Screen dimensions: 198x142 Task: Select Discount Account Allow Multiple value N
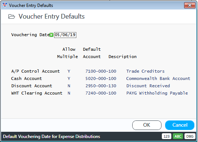(69, 86)
